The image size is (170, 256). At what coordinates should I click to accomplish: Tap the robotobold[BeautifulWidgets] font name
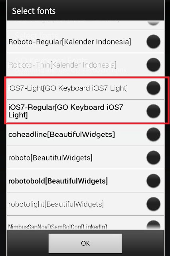click(x=58, y=181)
